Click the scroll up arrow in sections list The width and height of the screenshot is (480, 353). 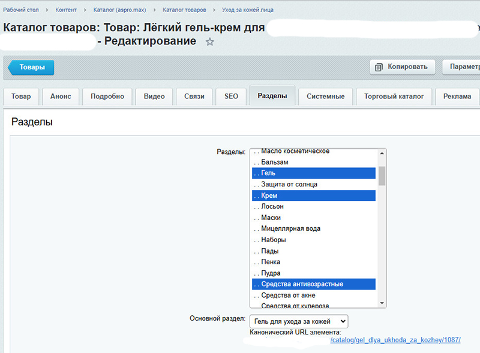[382, 154]
